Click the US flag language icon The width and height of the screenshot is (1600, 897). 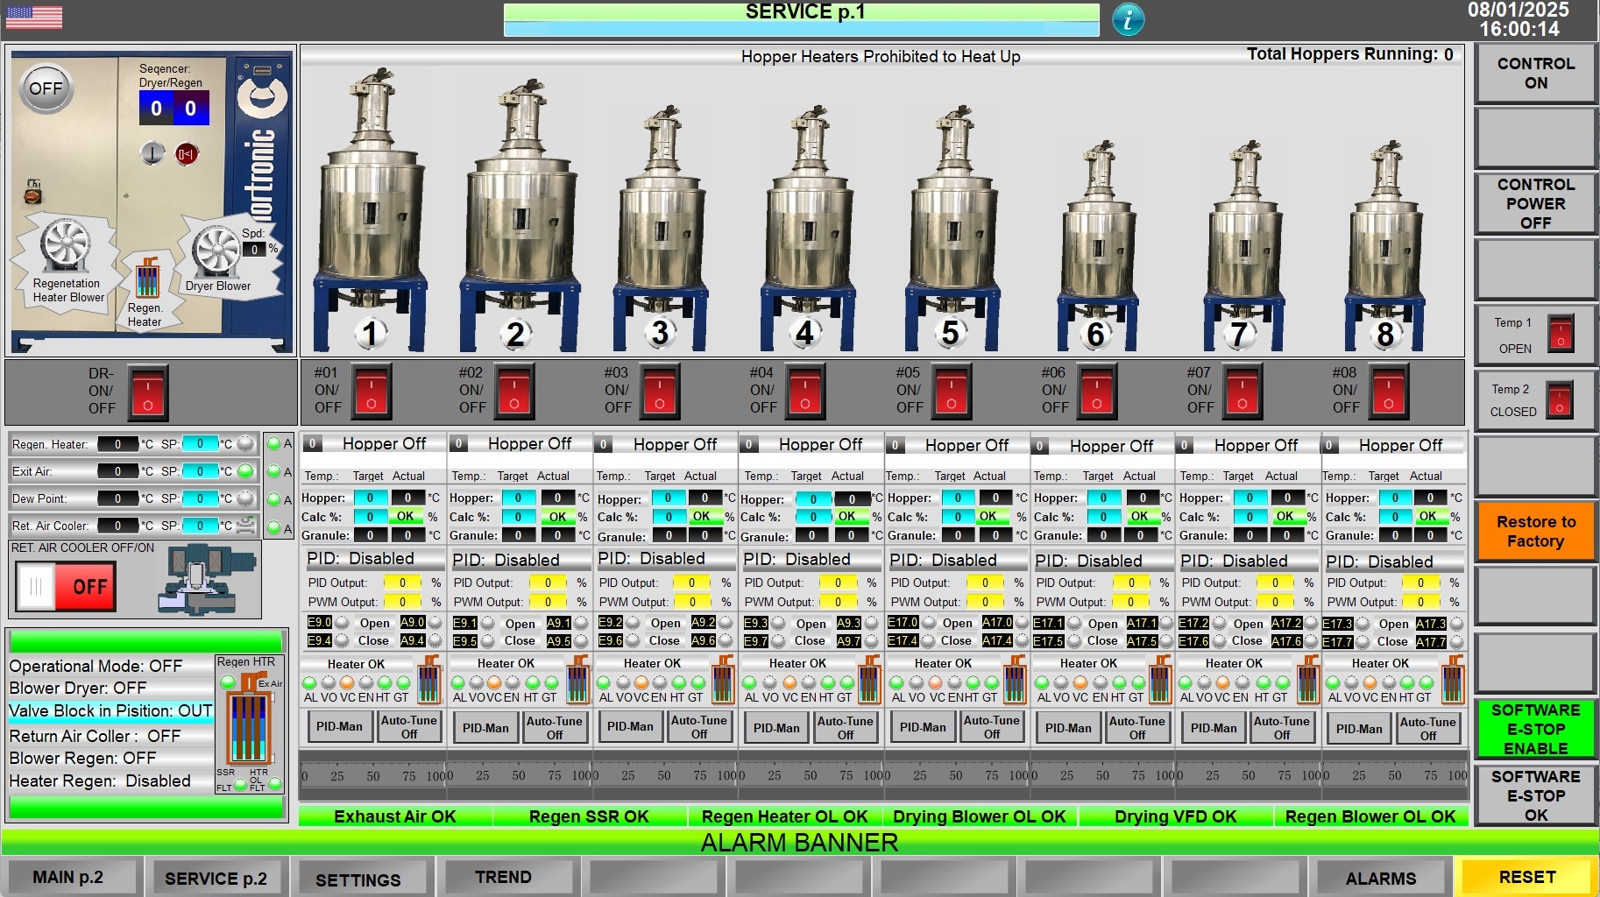click(x=34, y=17)
